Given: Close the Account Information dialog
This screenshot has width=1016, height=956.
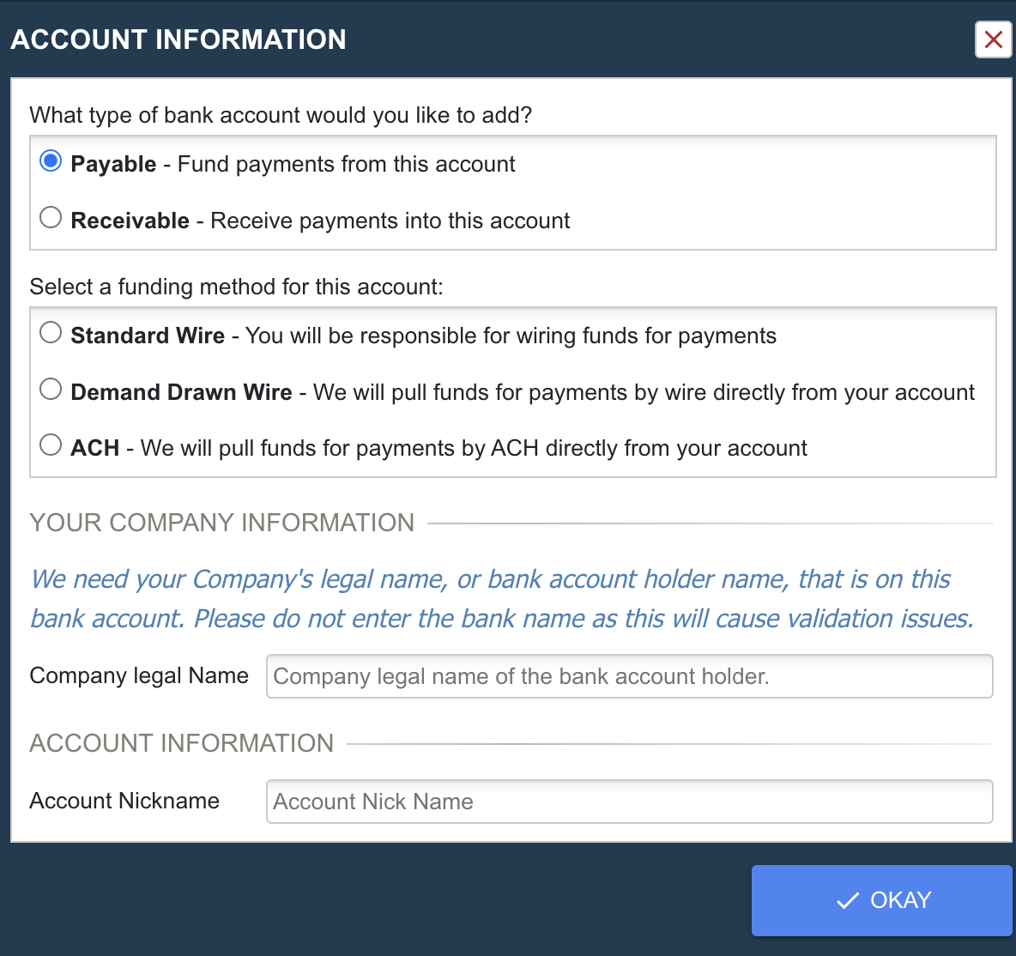Looking at the screenshot, I should click(x=994, y=39).
